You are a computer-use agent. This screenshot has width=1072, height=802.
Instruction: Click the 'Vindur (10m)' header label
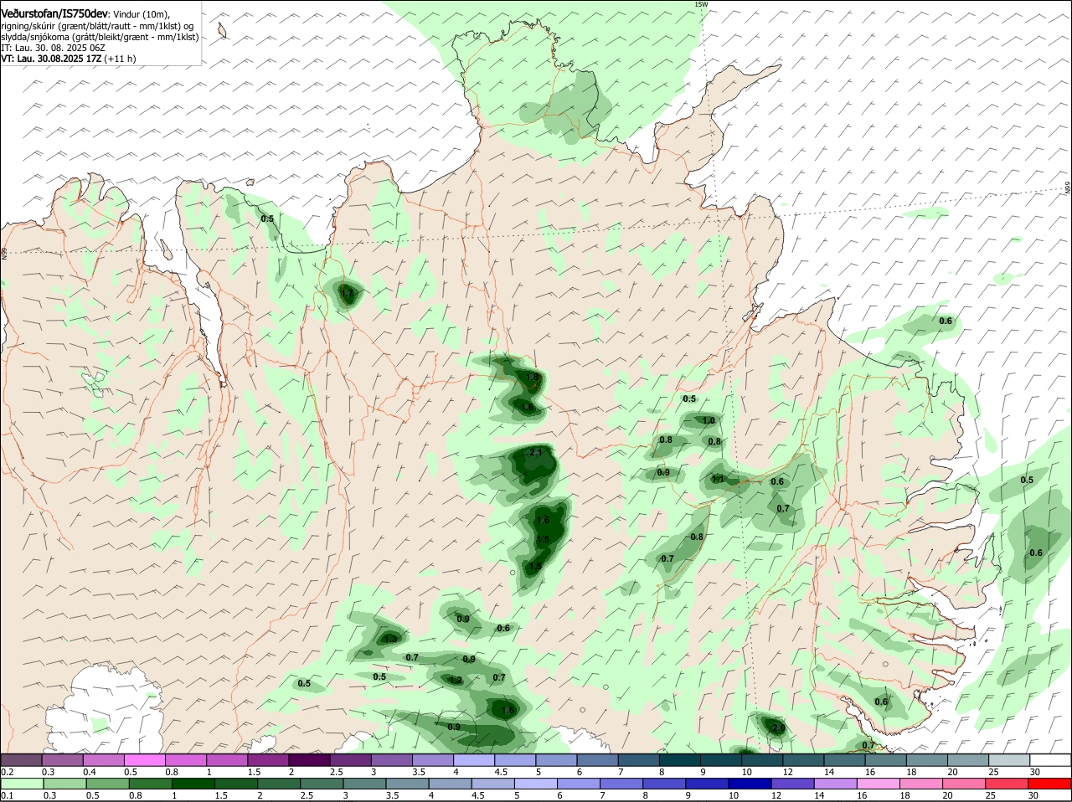pos(141,15)
